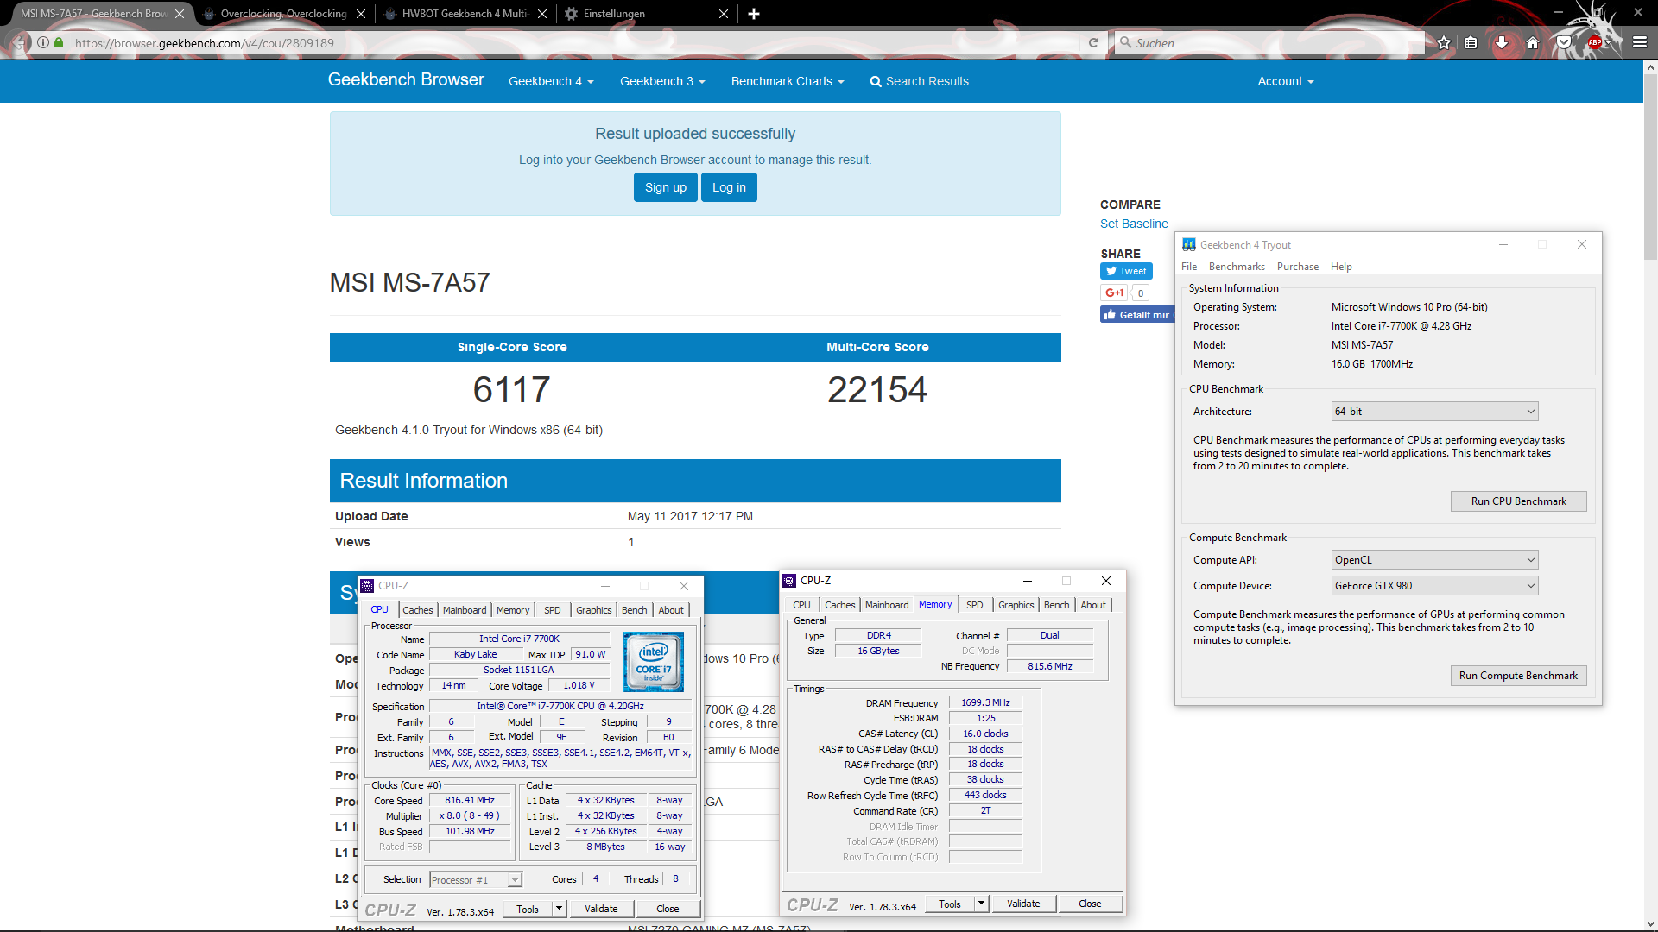
Task: Open the Geekbench 4 dropdown menu
Action: [551, 81]
